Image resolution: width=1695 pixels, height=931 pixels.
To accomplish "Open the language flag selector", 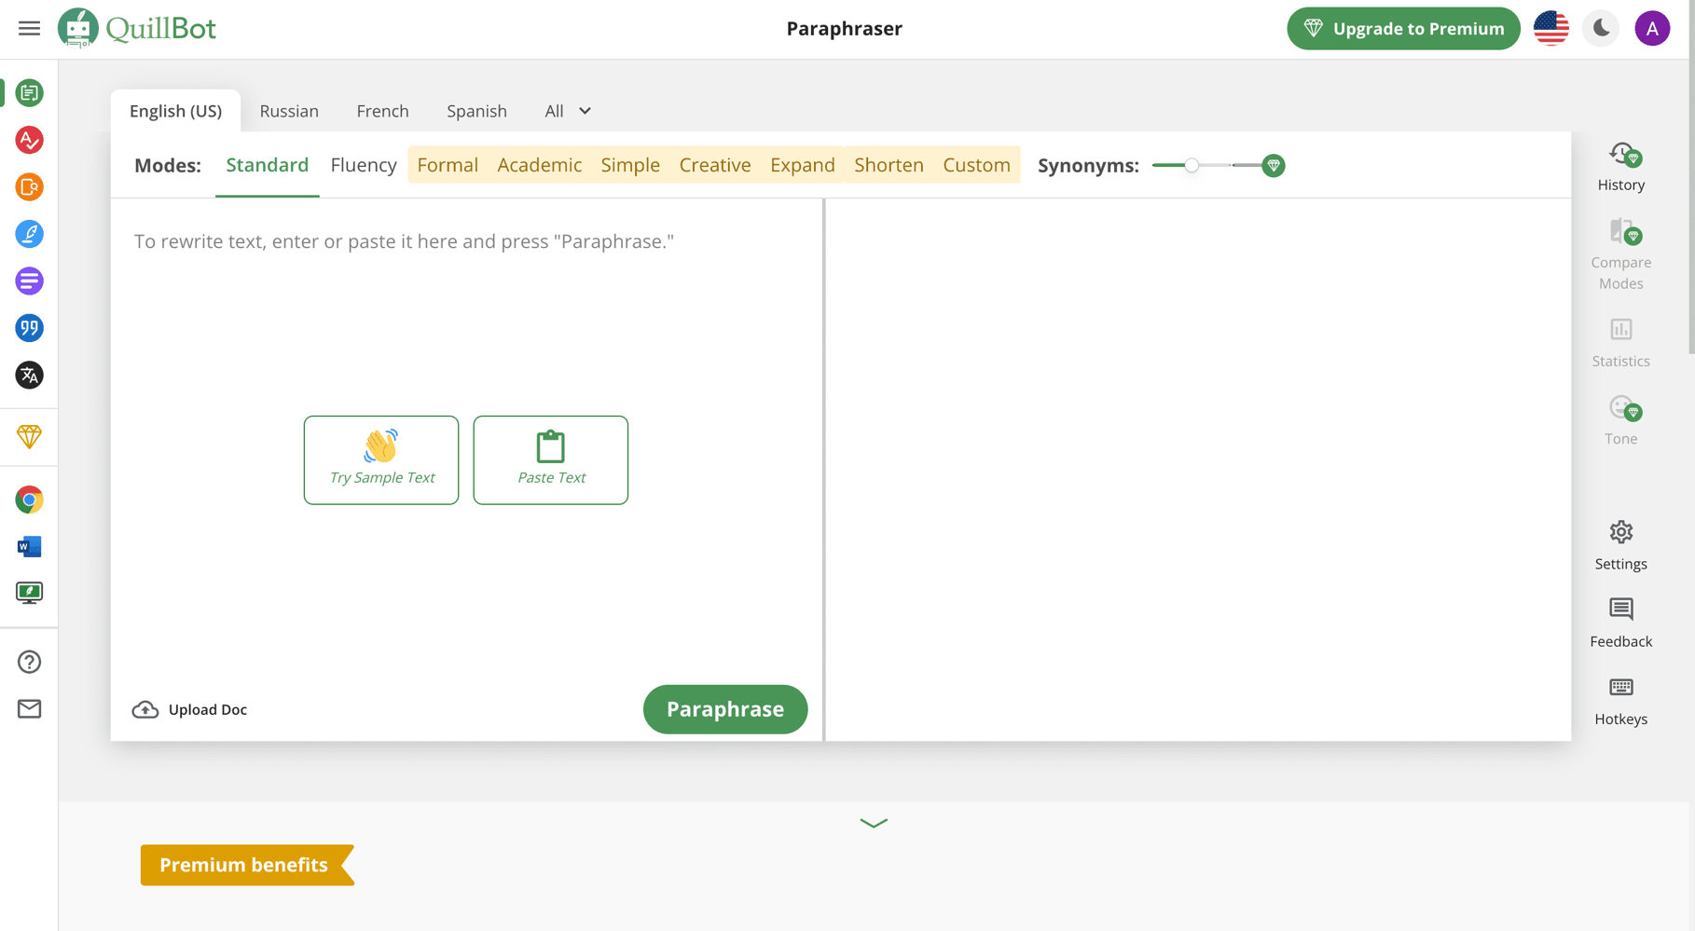I will click(x=1550, y=28).
